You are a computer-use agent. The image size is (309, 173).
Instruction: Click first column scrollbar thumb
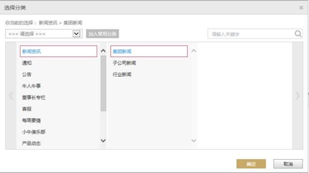click(x=103, y=83)
